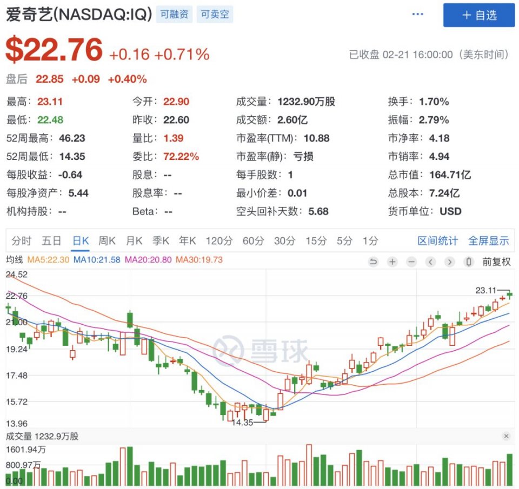Select the 周K chart tab

(x=107, y=241)
